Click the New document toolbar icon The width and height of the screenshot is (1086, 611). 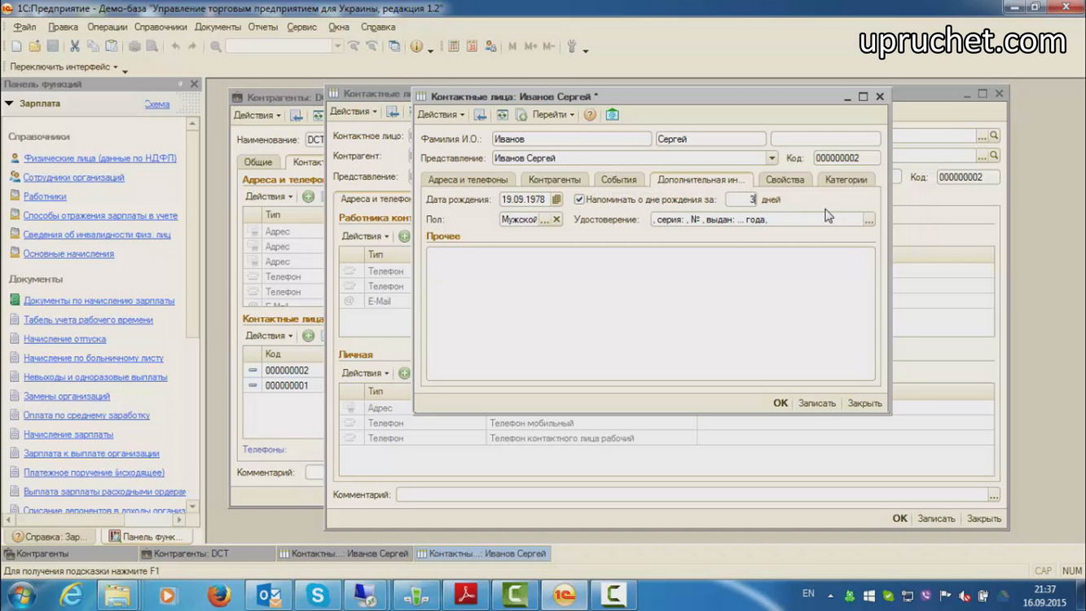(16, 46)
